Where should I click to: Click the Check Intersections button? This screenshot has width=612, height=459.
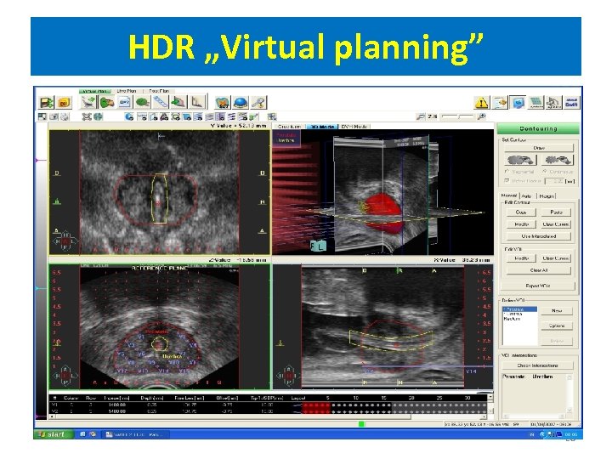click(x=537, y=365)
